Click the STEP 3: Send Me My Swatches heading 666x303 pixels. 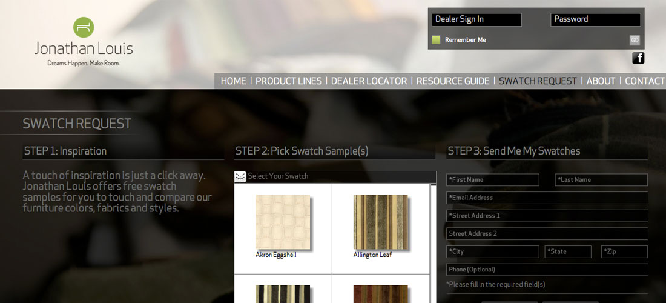(x=514, y=151)
